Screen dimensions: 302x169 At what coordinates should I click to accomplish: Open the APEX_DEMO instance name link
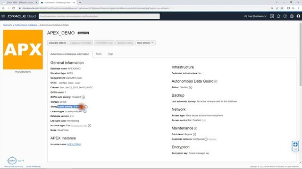point(74,144)
